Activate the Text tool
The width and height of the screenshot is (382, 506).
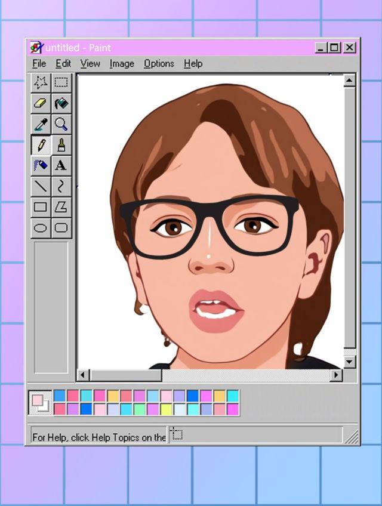pyautogui.click(x=61, y=165)
